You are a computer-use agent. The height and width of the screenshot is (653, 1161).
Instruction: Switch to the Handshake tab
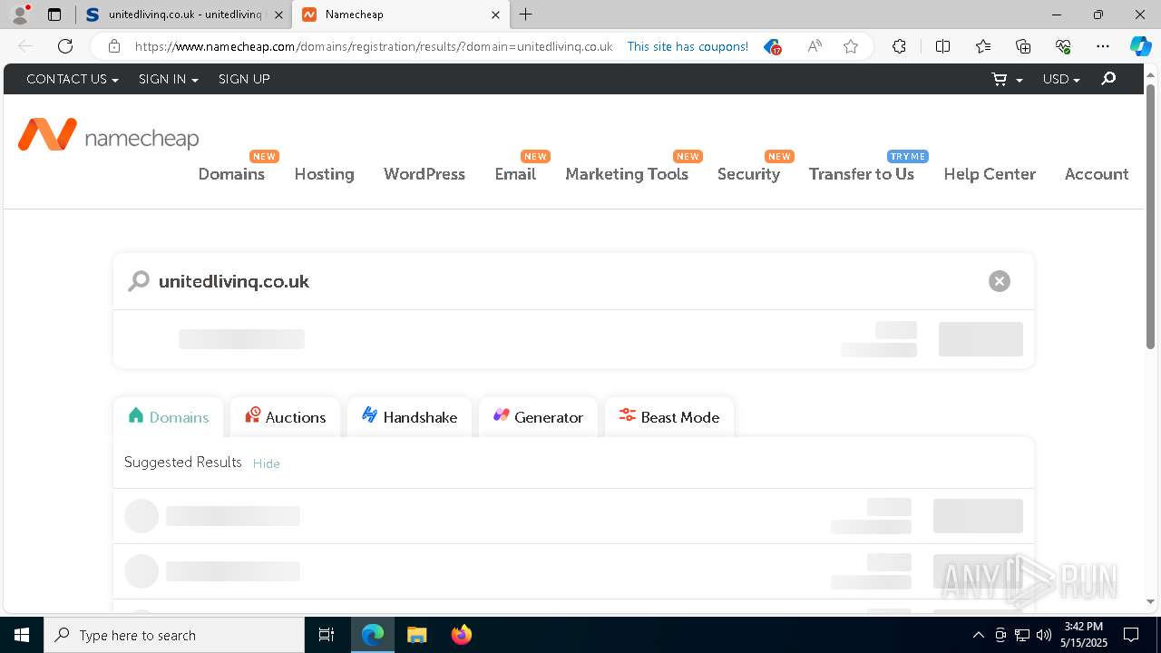point(409,417)
